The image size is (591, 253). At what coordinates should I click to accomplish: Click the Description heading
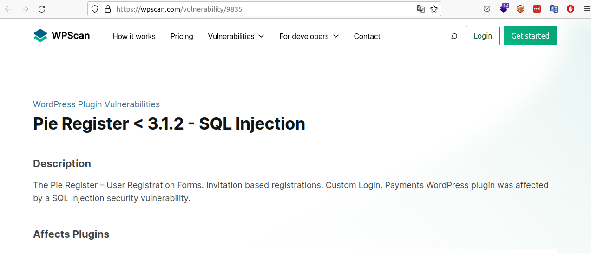click(x=62, y=163)
